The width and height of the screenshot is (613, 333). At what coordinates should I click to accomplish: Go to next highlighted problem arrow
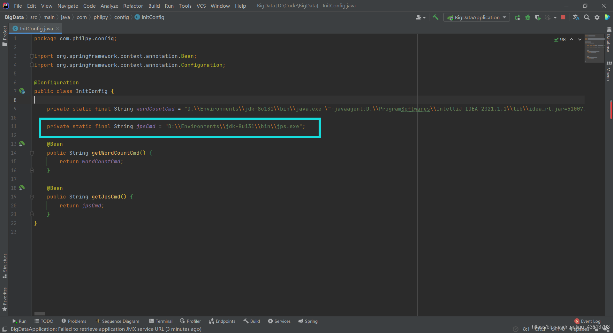click(x=580, y=39)
